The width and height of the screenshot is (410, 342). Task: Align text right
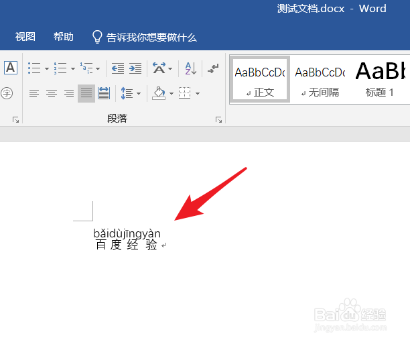tap(69, 93)
